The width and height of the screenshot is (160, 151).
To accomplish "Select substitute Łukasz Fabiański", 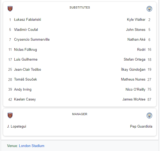I will [27, 20].
